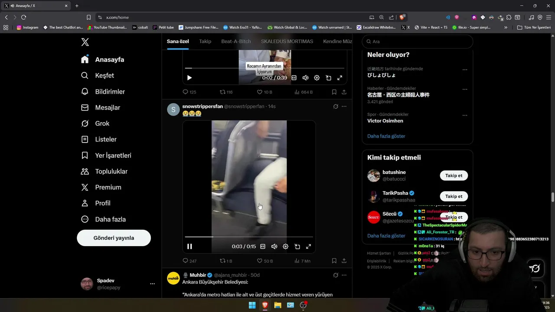Enter fullscreen on snowstrippersfan video

click(x=309, y=246)
